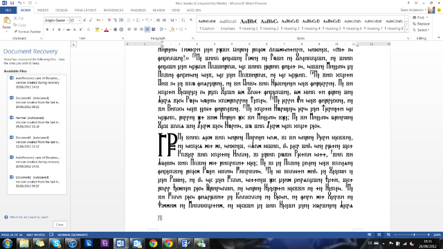Copy the selection to clipboard
Viewport: 443px width, 249px height.
pos(20,25)
